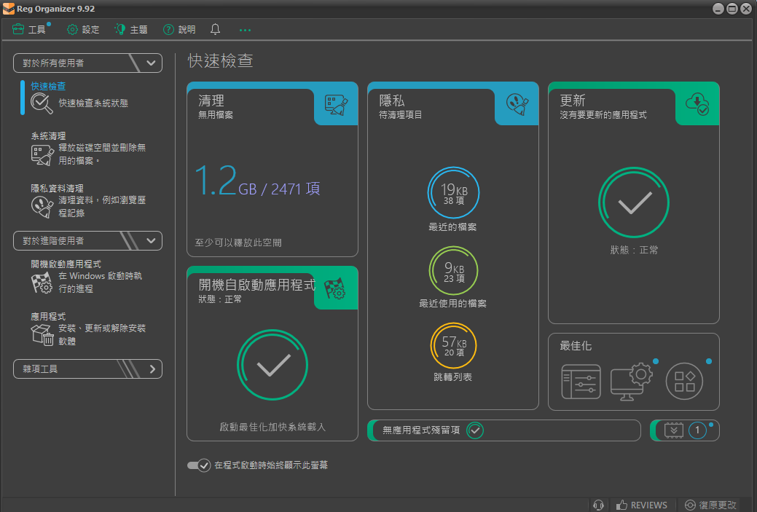
Task: Click the cloud download icon on 更新 card
Action: click(697, 105)
